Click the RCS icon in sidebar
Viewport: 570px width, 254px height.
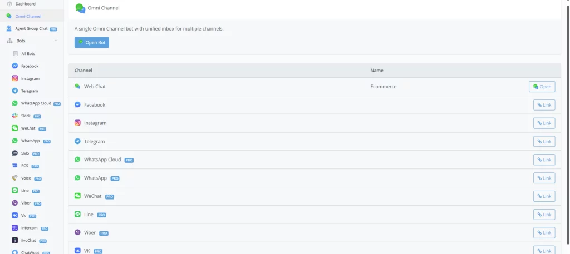click(15, 166)
